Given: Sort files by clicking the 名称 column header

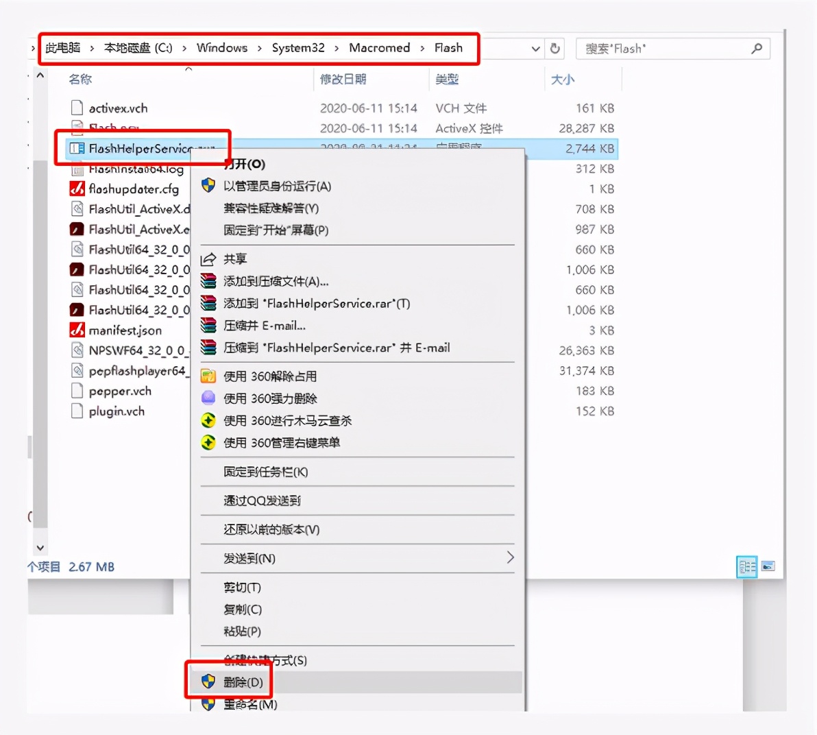Looking at the screenshot, I should coord(80,80).
